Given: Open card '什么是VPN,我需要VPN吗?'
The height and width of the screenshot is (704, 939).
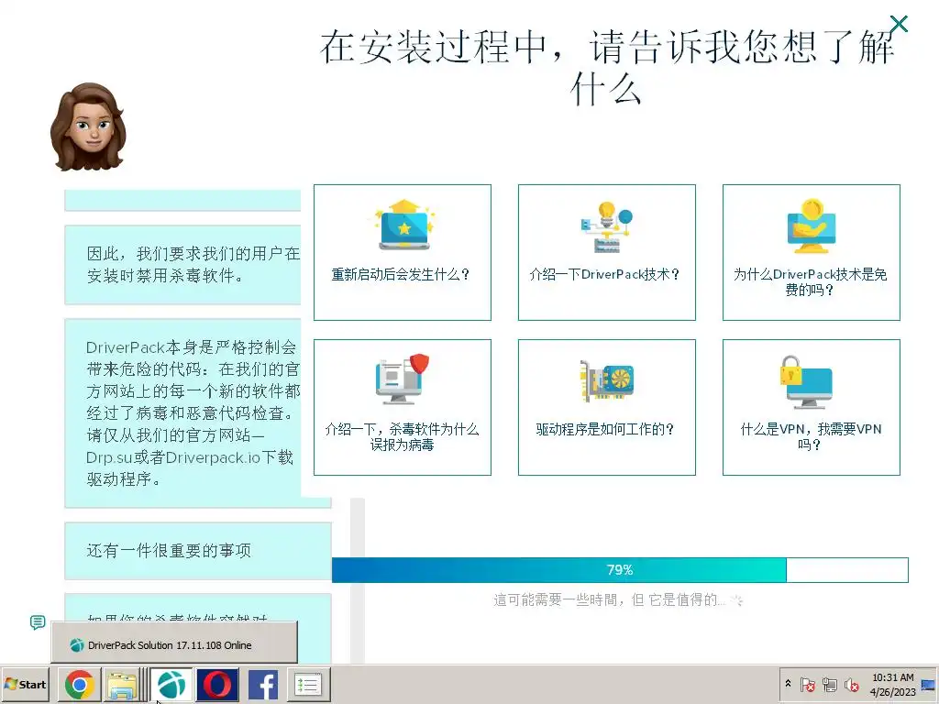Looking at the screenshot, I should point(812,407).
